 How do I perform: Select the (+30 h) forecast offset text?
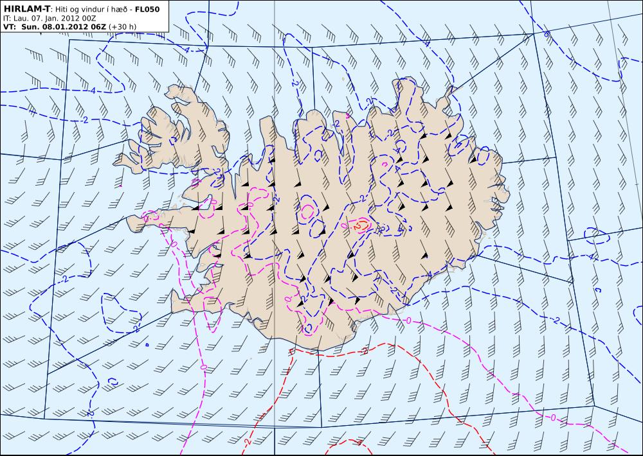pyautogui.click(x=123, y=27)
